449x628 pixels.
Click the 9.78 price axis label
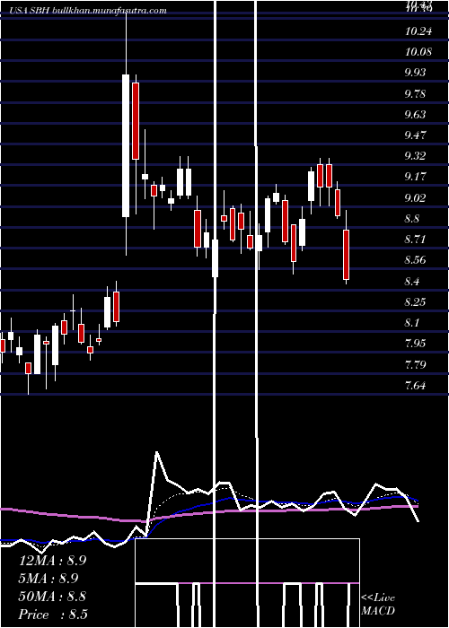[415, 93]
